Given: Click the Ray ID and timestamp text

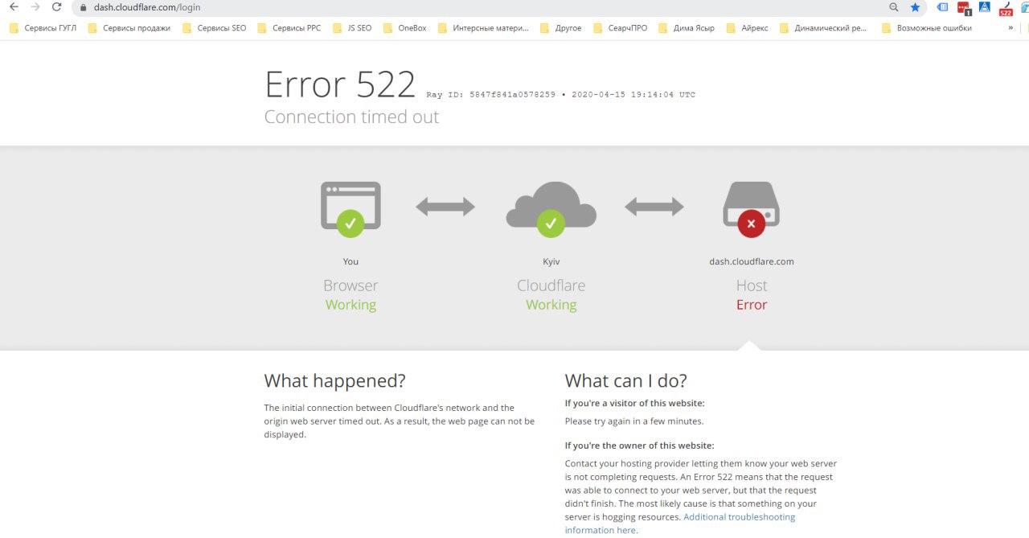Looking at the screenshot, I should coord(560,95).
